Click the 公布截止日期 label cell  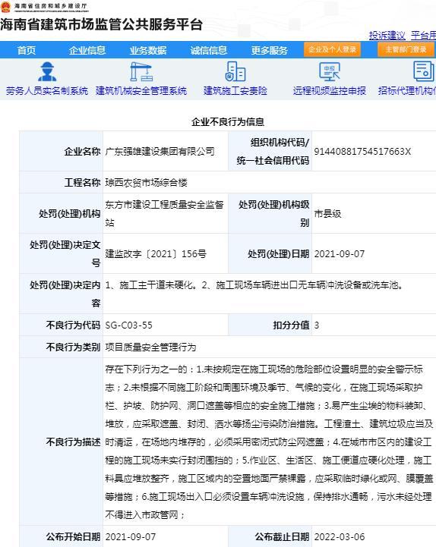(x=270, y=536)
